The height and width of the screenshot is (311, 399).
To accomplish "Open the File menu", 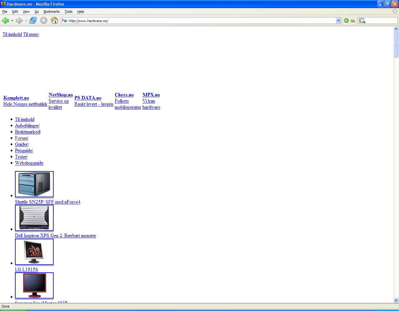I will (5, 12).
